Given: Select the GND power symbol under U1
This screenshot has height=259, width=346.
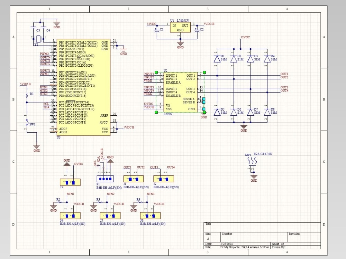Looking at the screenshot, I should (x=180, y=43).
